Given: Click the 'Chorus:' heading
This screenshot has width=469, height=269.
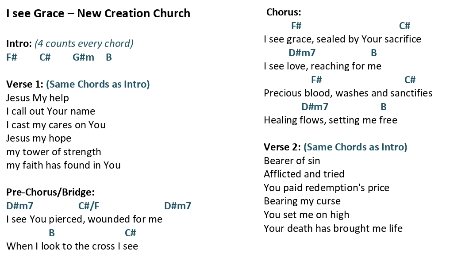Looking at the screenshot, I should (284, 12).
